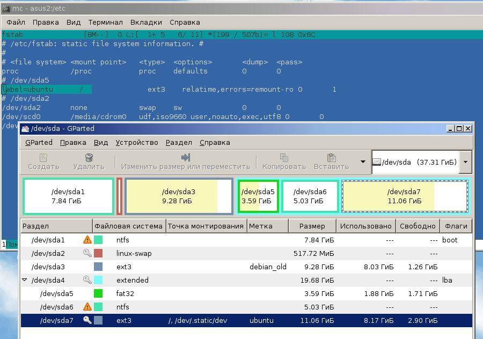Open the GParted menu
Screen dimensions: 483x339
(x=39, y=143)
